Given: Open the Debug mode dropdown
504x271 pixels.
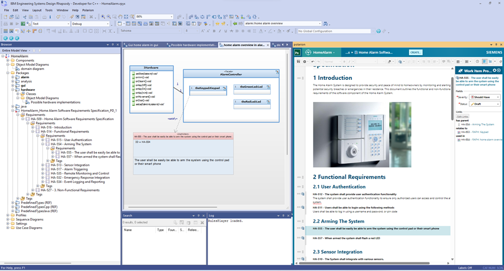Looking at the screenshot, I should (x=108, y=24).
